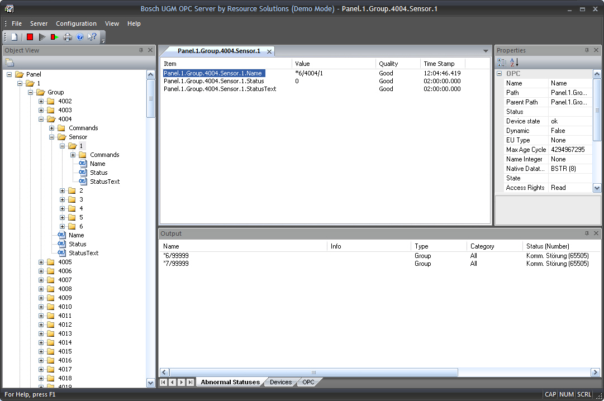
Task: Sort properties alphabetically with A-Z icon
Action: (514, 62)
